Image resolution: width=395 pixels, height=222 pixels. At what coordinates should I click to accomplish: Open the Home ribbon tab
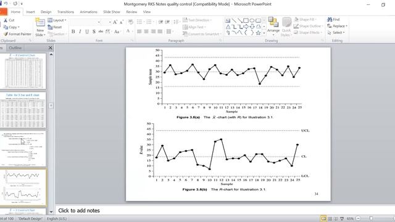point(15,12)
